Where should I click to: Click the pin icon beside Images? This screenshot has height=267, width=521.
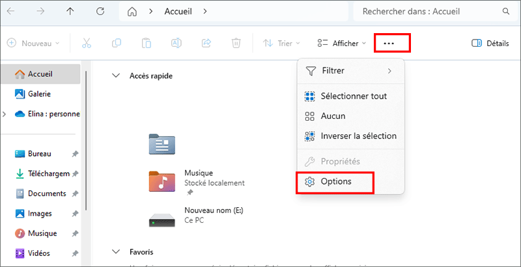coord(76,214)
